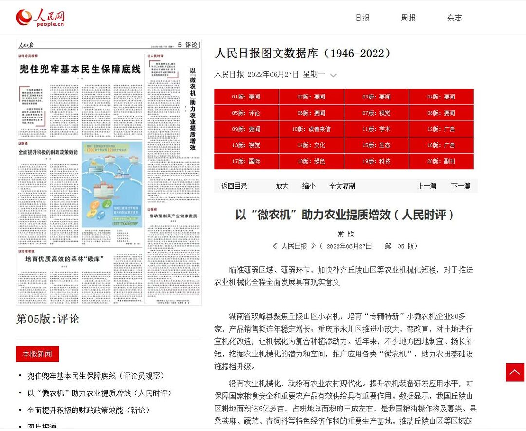This screenshot has width=526, height=431.
Task: Open edition 11版: 学术
Action: (x=376, y=129)
